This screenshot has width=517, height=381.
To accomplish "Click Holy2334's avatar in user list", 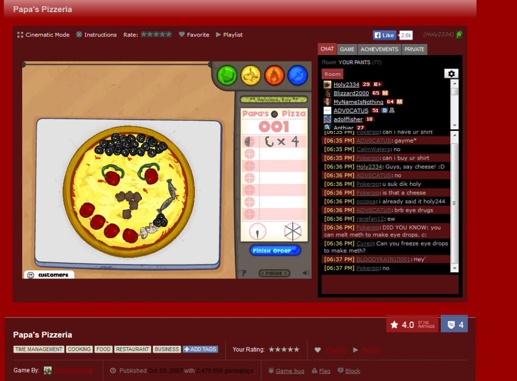I will (327, 84).
